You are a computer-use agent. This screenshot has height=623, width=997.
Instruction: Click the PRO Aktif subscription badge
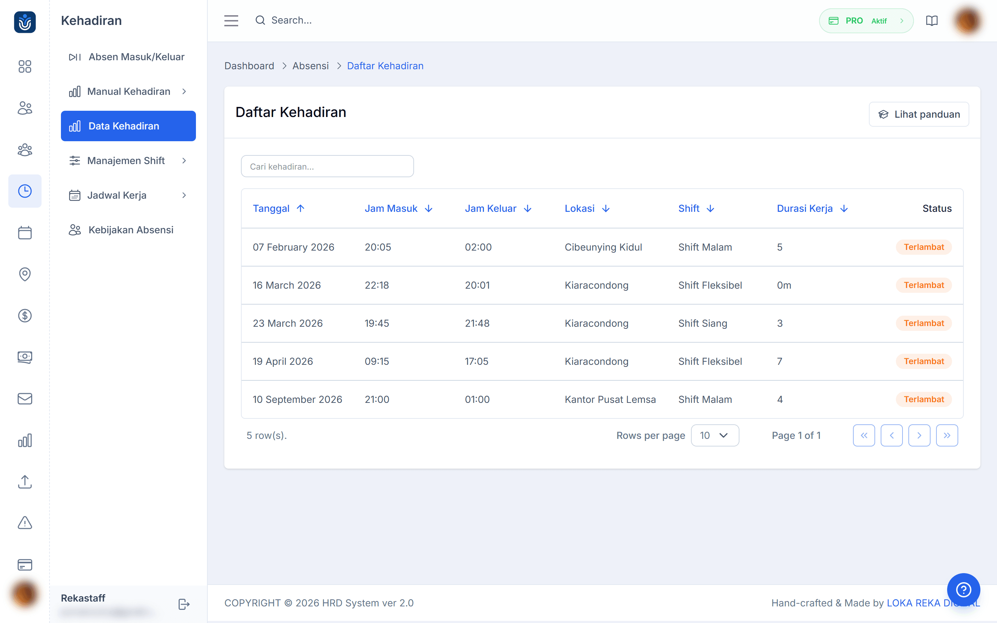(866, 21)
